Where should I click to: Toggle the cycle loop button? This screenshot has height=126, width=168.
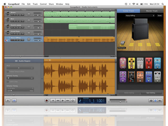click(x=73, y=101)
